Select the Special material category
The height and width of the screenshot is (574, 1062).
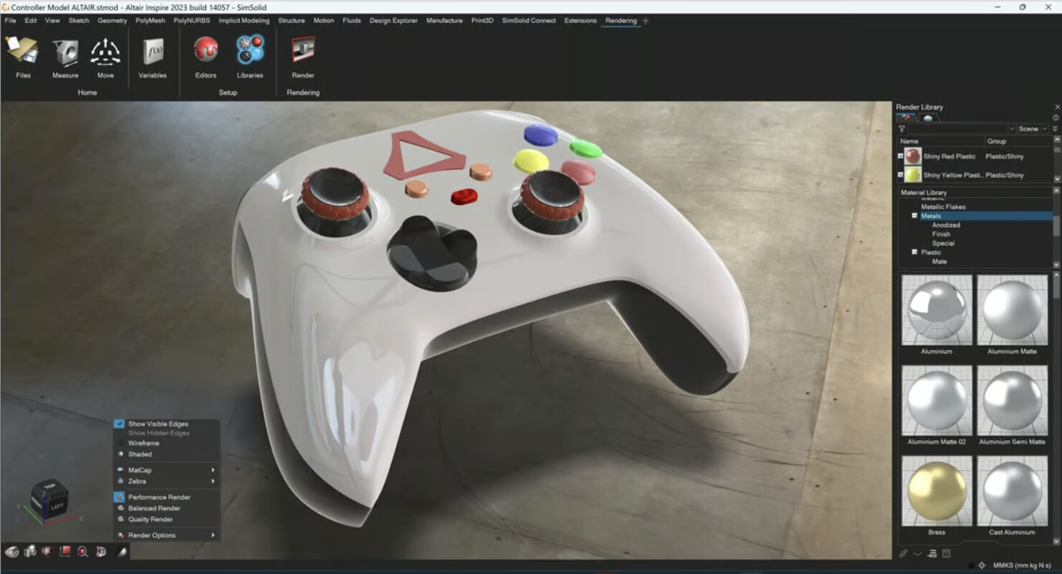tap(943, 243)
